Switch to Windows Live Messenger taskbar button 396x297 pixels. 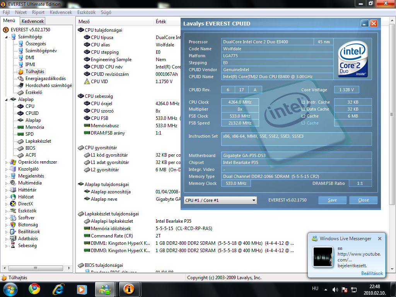click(x=105, y=289)
